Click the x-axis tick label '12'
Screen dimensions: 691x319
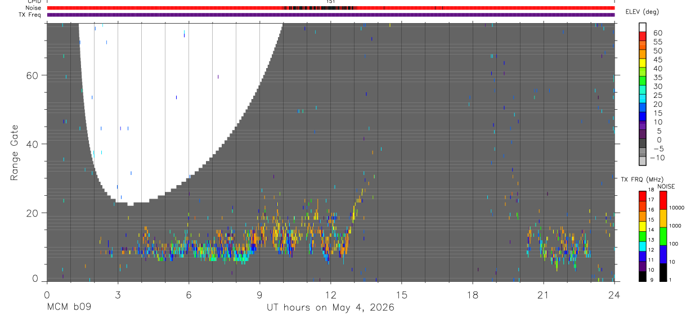[330, 294]
